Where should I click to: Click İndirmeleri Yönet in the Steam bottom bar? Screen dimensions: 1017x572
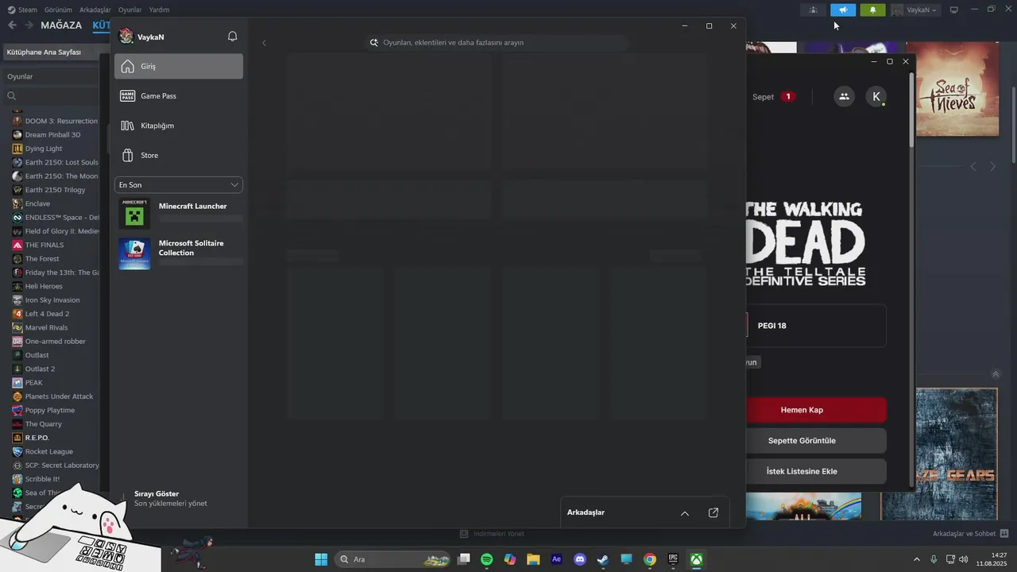(x=493, y=534)
